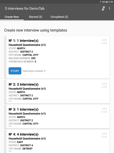
Task: Tap the Jul 6 12:32 timestamp of assignment № 1
Action: tap(104, 42)
